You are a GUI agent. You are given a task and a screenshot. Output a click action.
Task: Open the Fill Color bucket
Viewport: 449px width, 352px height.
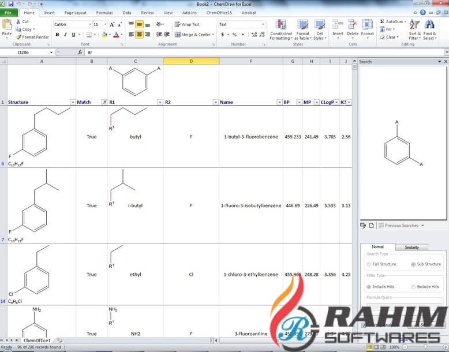[104, 35]
